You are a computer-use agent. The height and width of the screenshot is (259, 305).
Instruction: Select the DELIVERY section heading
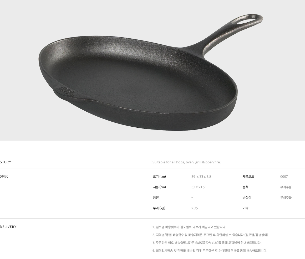click(8, 227)
